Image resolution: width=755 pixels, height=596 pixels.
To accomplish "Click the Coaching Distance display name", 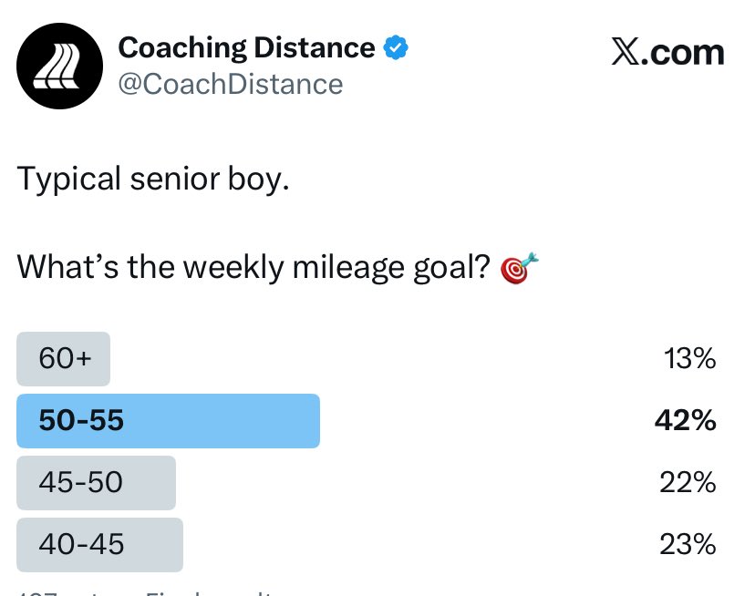I will (246, 47).
